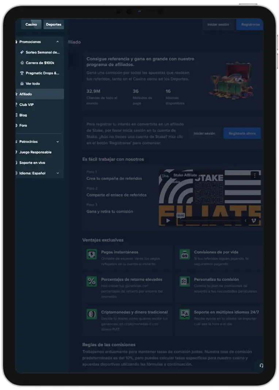279x390 pixels.
Task: Click the "Reglas de las comisiones" heading
Action: [109, 344]
